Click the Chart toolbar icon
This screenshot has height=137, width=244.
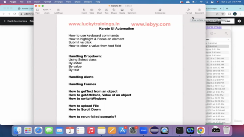pyautogui.click(x=100, y=10)
